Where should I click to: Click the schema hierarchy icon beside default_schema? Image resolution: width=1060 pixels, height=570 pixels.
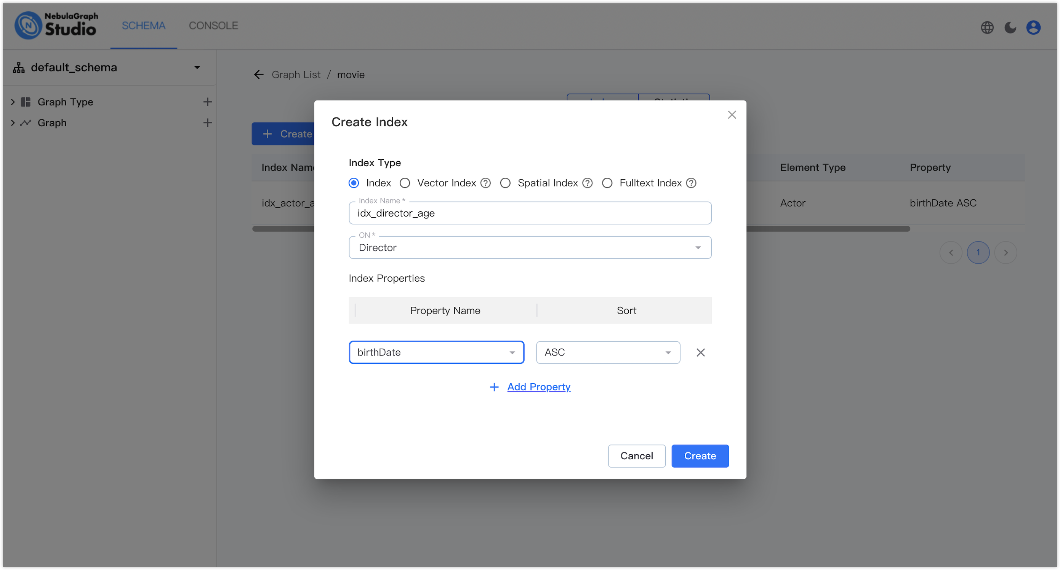[x=19, y=67]
